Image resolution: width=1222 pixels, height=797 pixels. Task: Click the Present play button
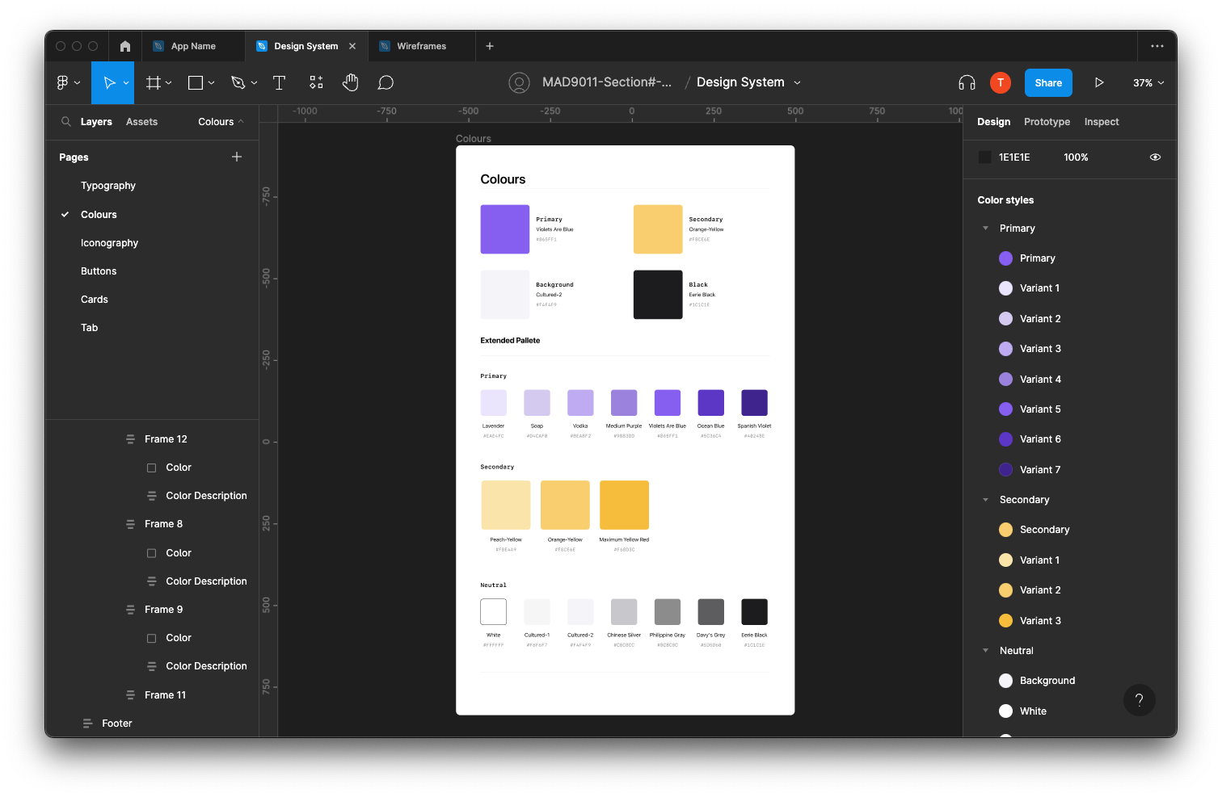(1099, 82)
